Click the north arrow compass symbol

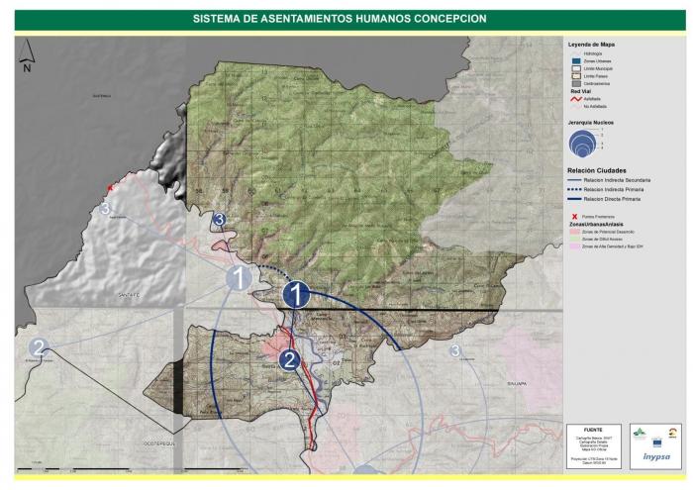pyautogui.click(x=28, y=57)
